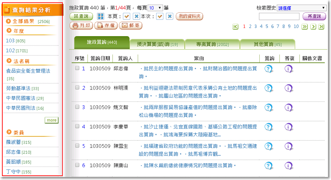The image size is (331, 180).
Task: Click the grid view icon beside 回查詢
Action: [100, 16]
